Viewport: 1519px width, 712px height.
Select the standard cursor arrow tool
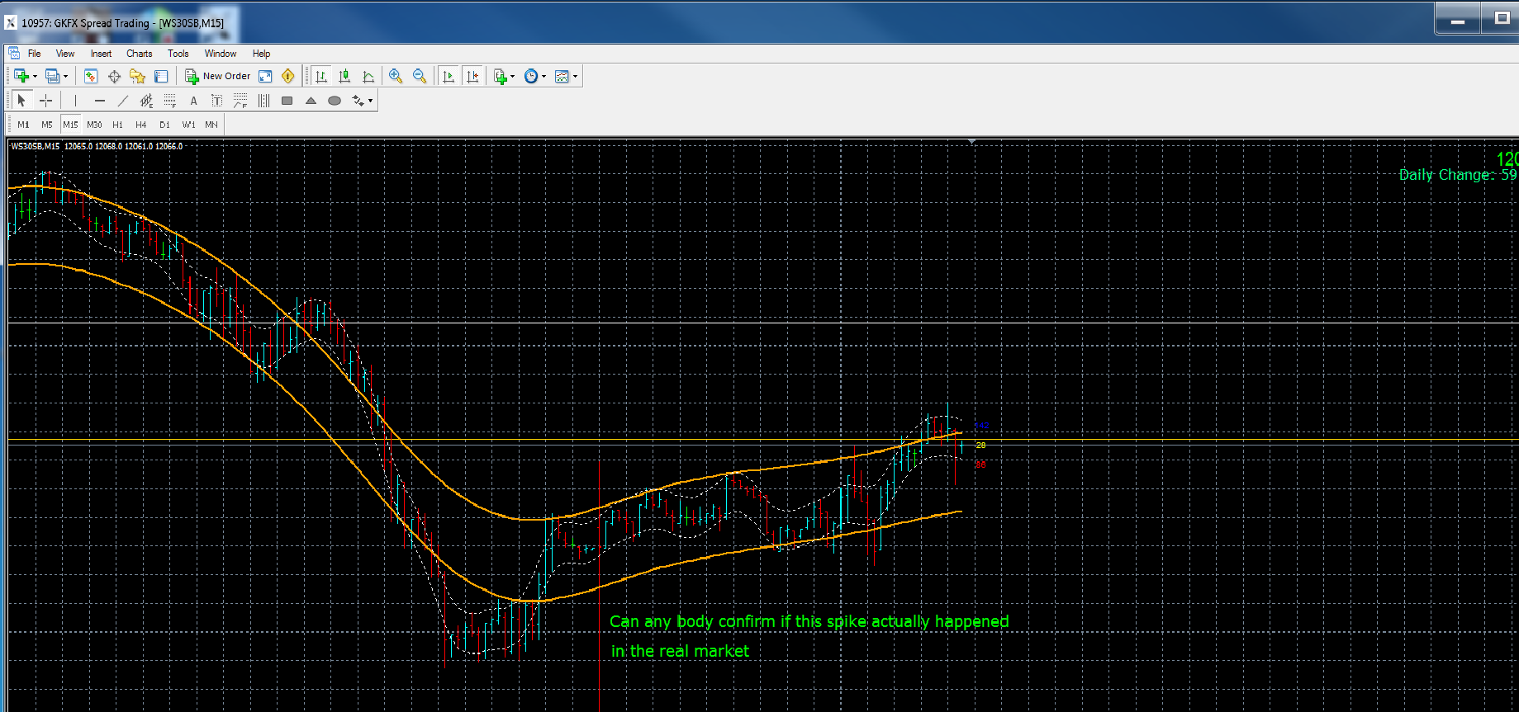tap(21, 101)
